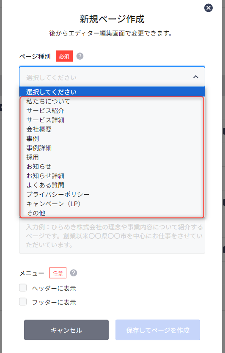
Task: Select キャンペーン（LP） option
Action: click(112, 204)
